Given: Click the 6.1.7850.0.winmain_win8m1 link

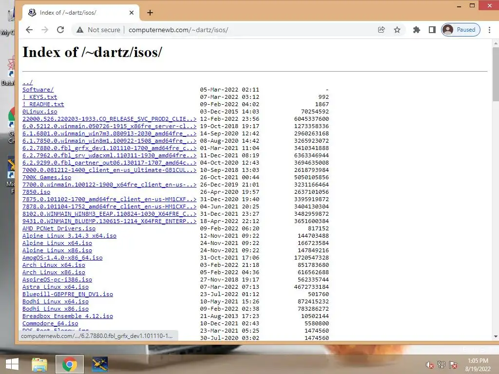Looking at the screenshot, I should pyautogui.click(x=110, y=141).
